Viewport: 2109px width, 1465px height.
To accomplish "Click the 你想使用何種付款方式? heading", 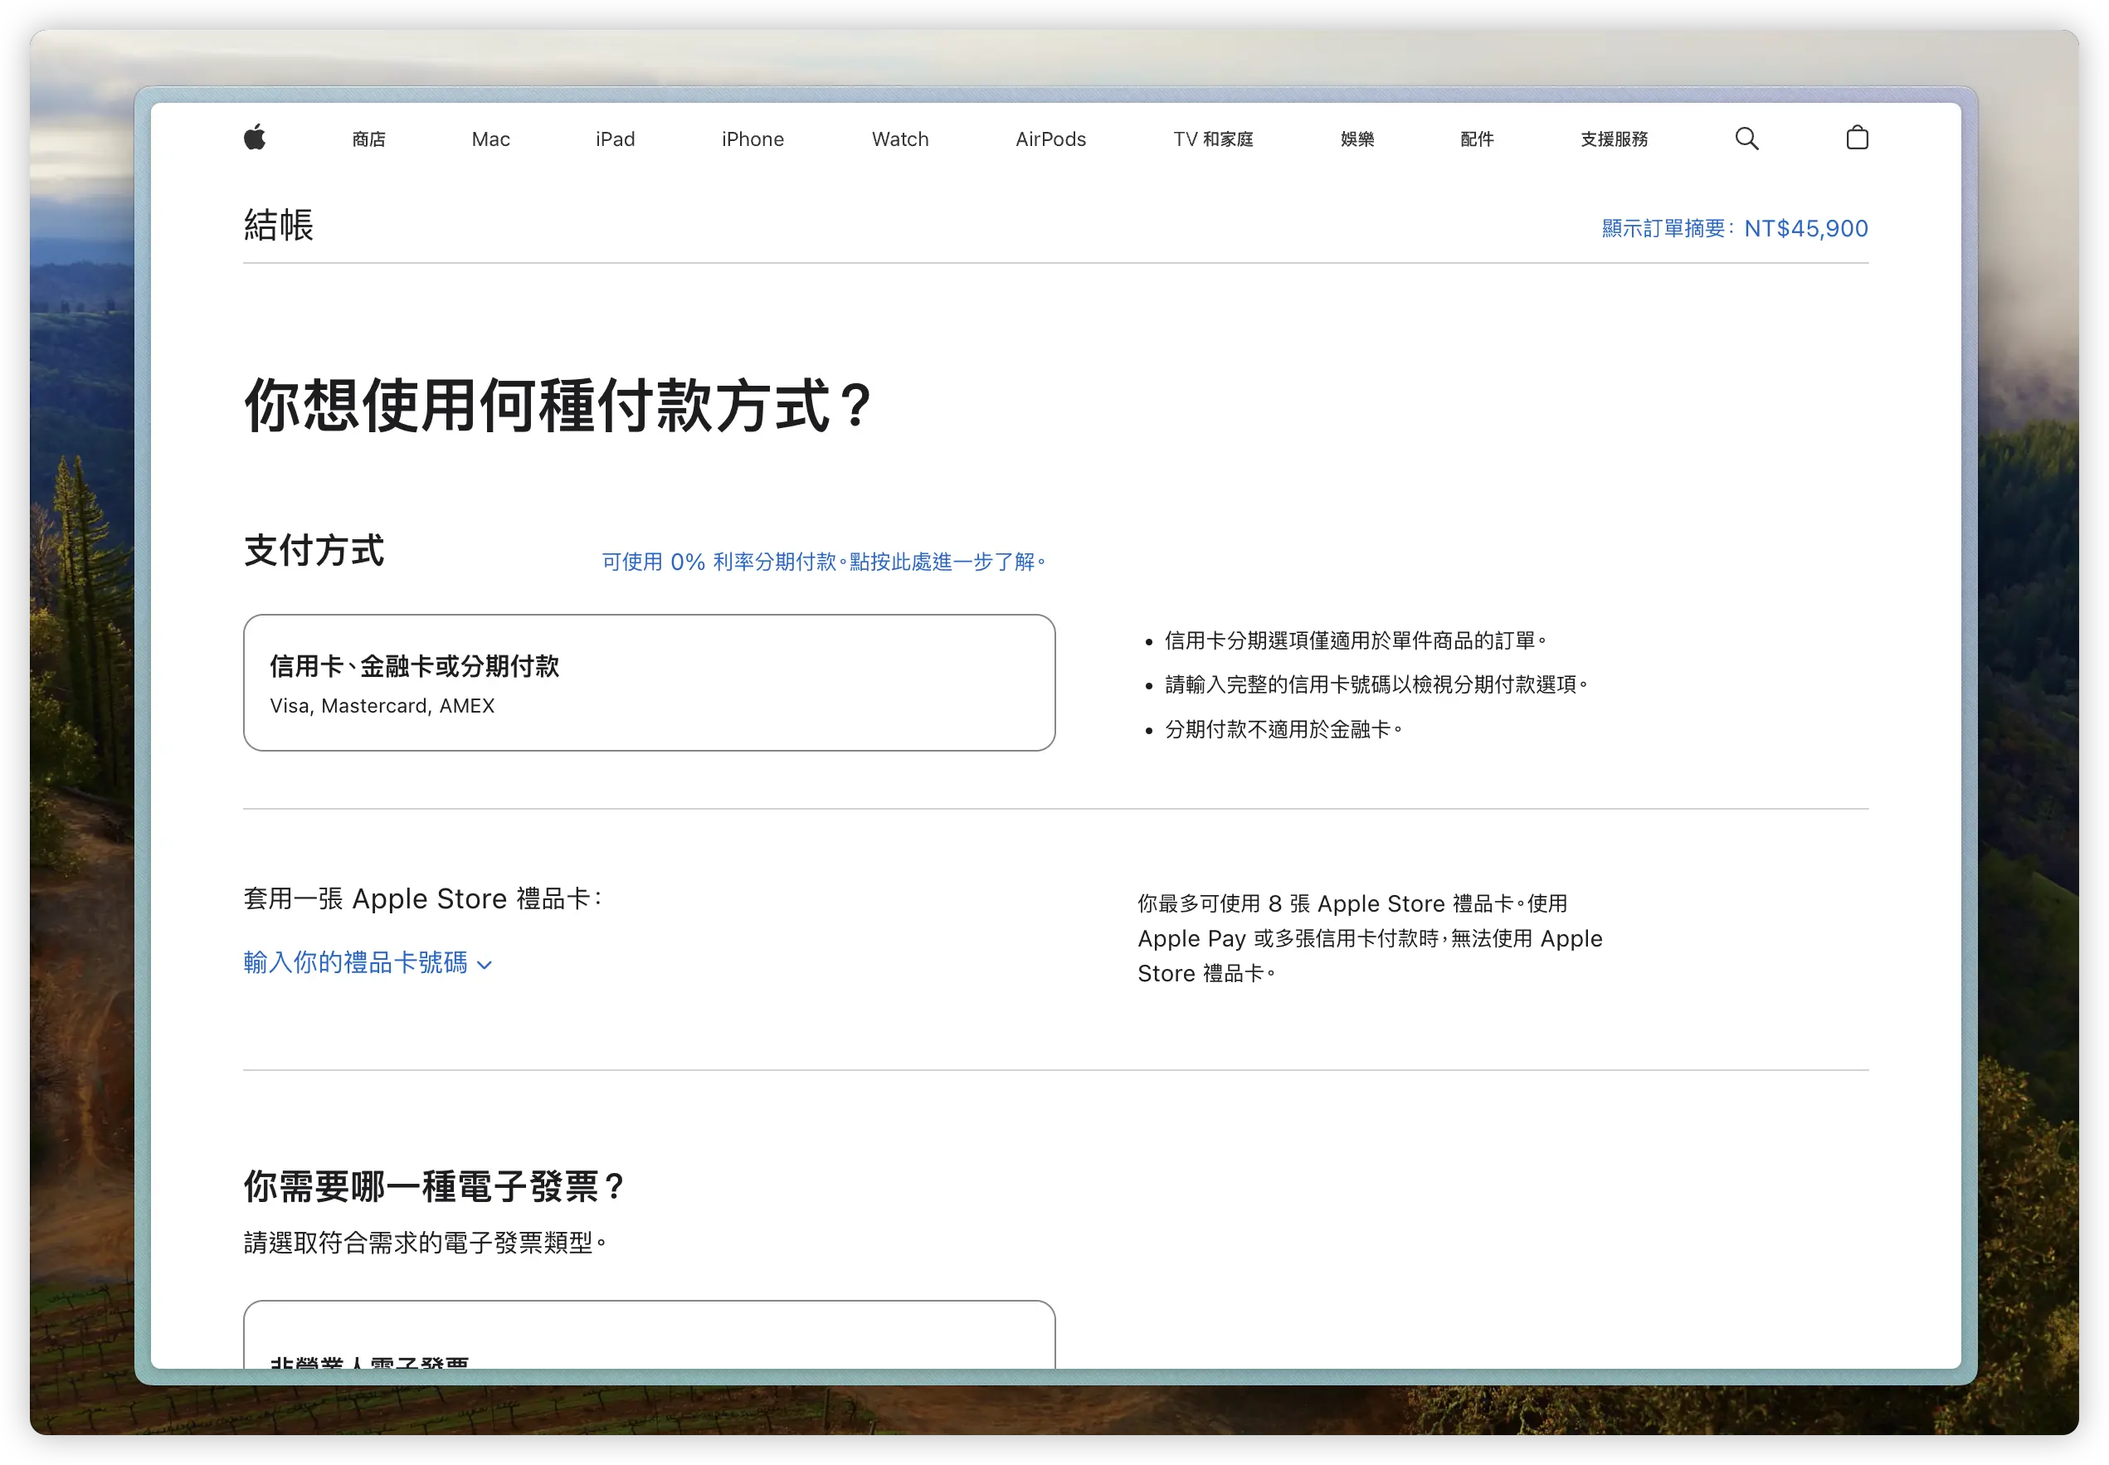I will [557, 404].
